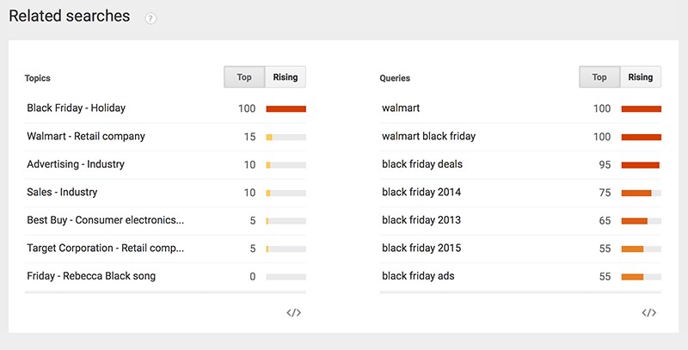688x350 pixels.
Task: Open Friday - Rebecca Black song topic
Action: coord(91,276)
